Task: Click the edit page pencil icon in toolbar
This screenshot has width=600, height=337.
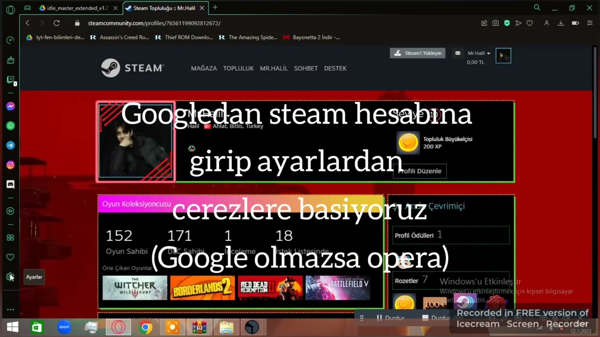Action: [x=484, y=23]
